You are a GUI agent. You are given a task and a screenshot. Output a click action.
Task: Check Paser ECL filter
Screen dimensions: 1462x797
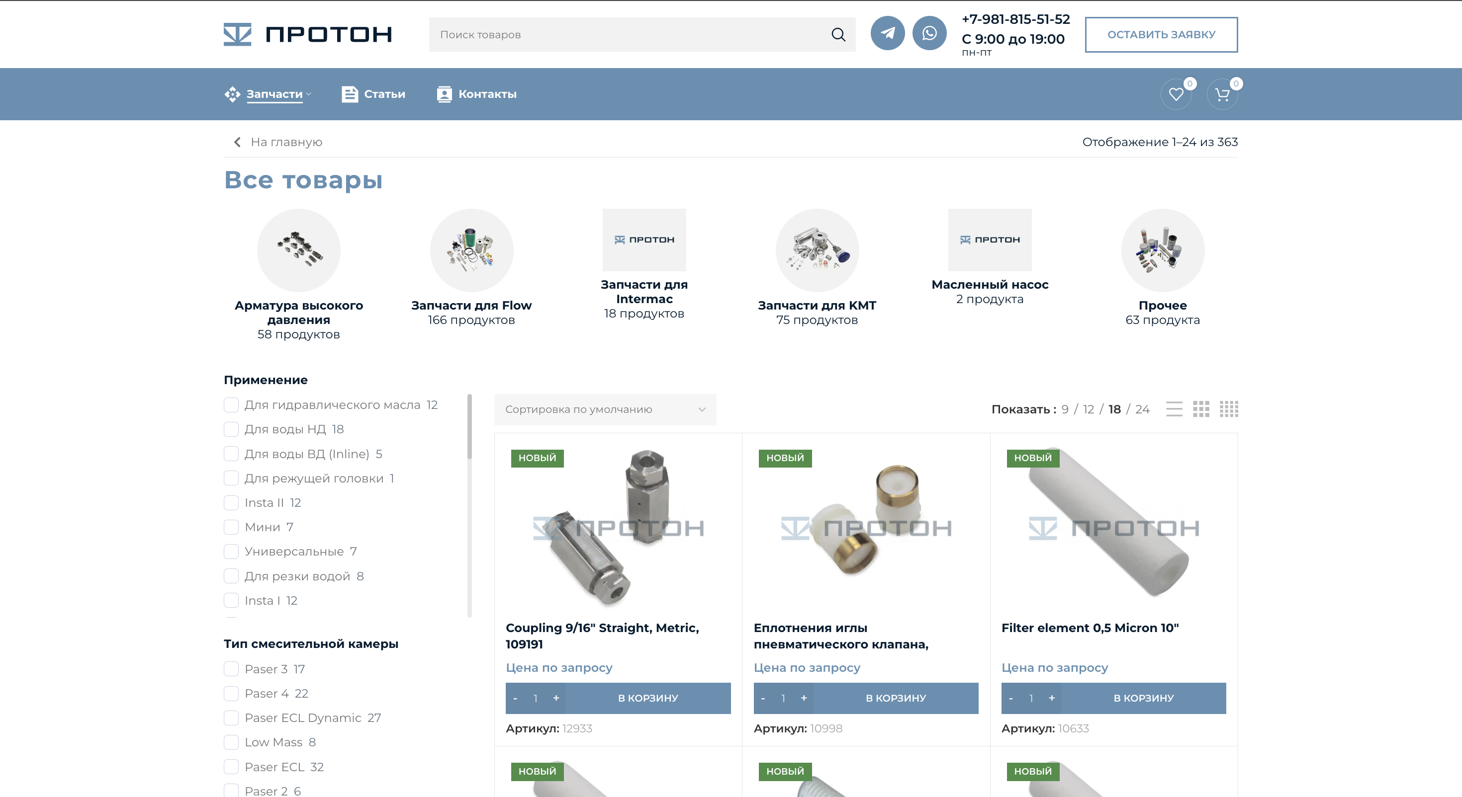(x=231, y=766)
